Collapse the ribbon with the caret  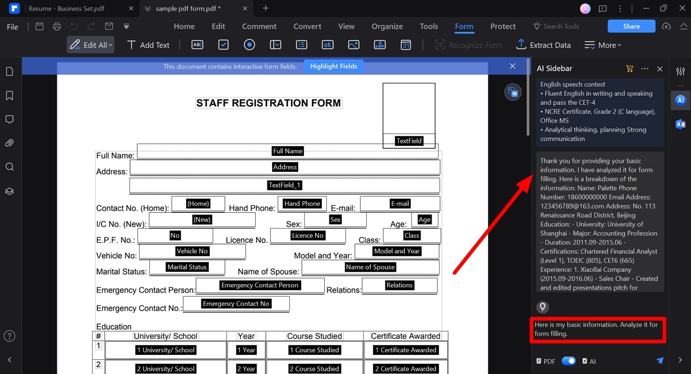pos(684,27)
